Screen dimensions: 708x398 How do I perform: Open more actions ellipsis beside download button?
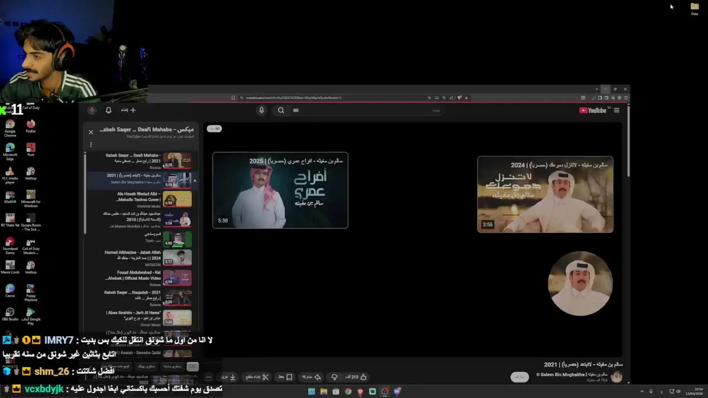click(209, 377)
